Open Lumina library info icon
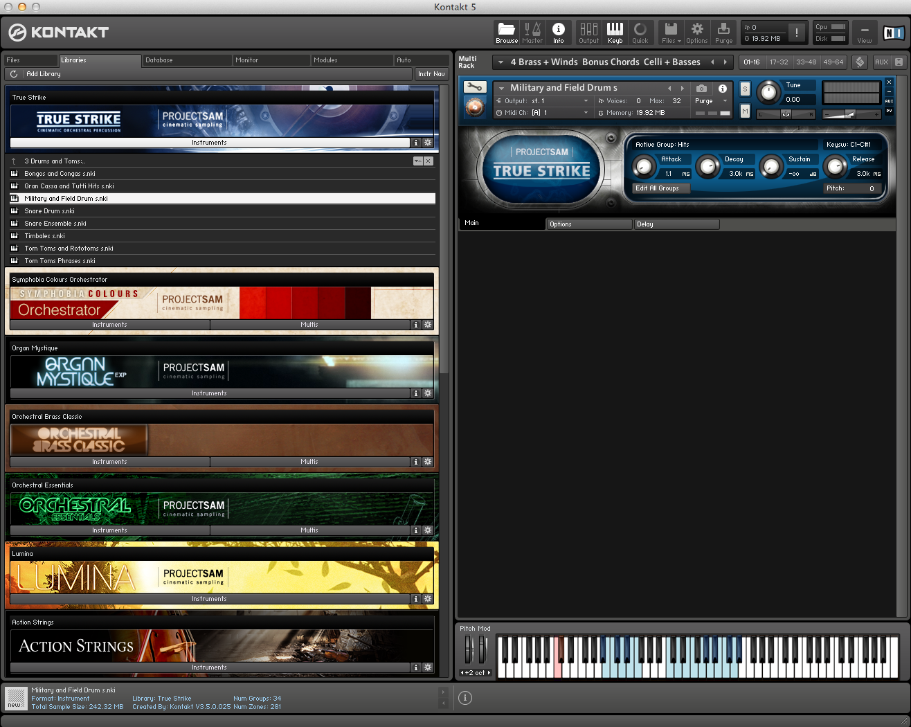This screenshot has height=727, width=911. pos(416,599)
